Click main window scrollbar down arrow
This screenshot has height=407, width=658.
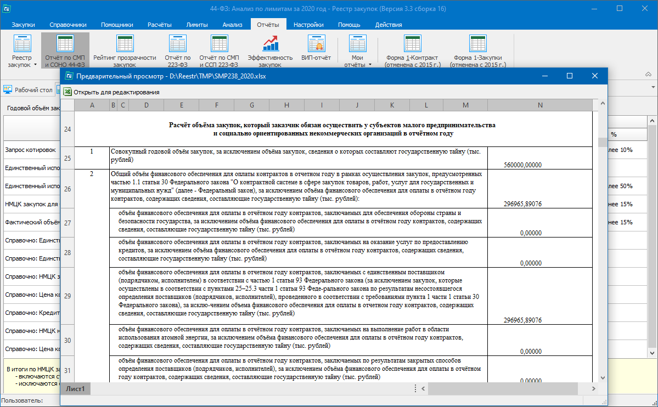pyautogui.click(x=652, y=353)
